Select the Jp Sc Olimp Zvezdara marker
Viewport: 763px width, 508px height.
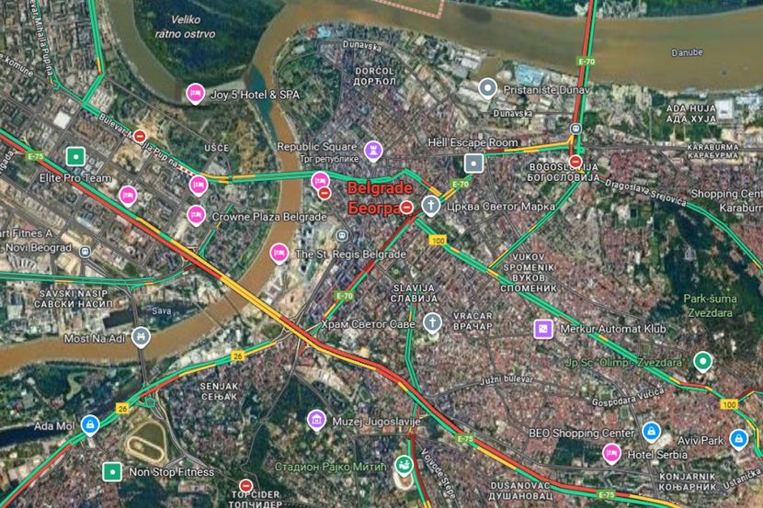tap(702, 362)
